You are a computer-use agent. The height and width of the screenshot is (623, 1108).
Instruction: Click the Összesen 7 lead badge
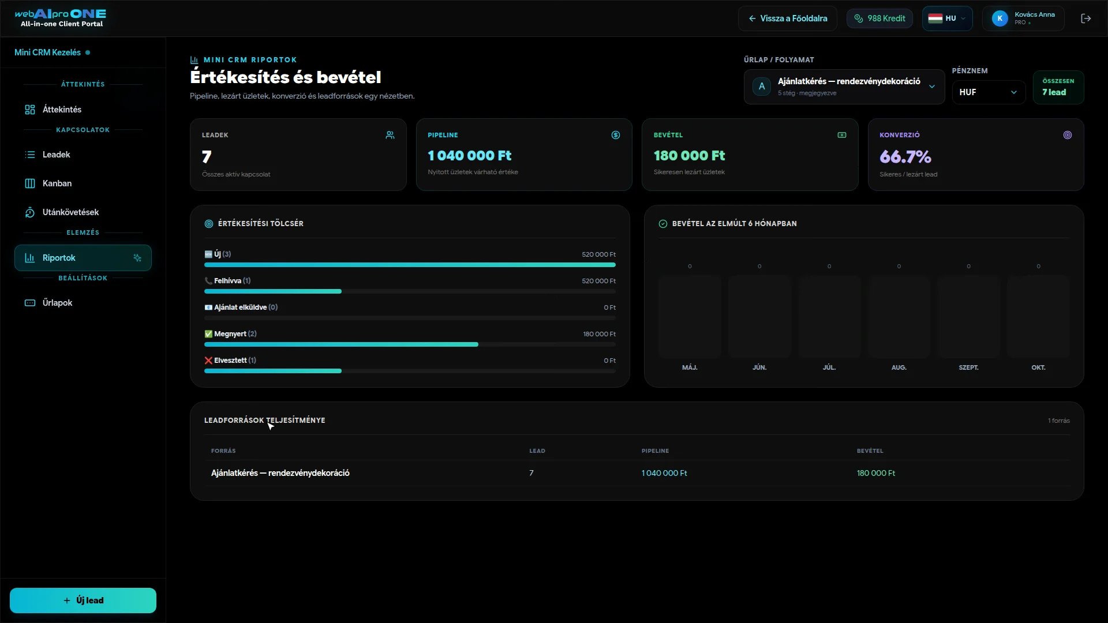pyautogui.click(x=1058, y=87)
